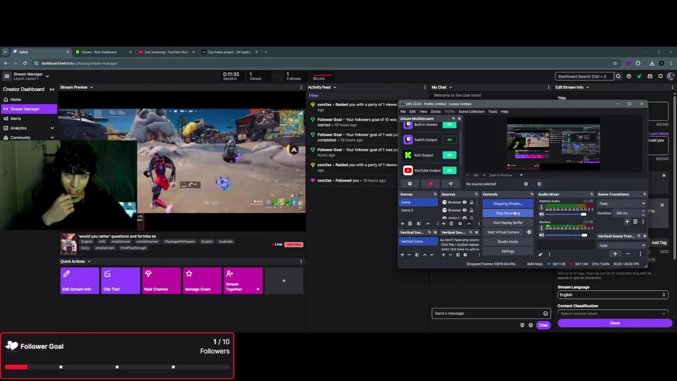The width and height of the screenshot is (677, 381).
Task: Open the Twitch help question-mark icon
Action: coord(629,76)
